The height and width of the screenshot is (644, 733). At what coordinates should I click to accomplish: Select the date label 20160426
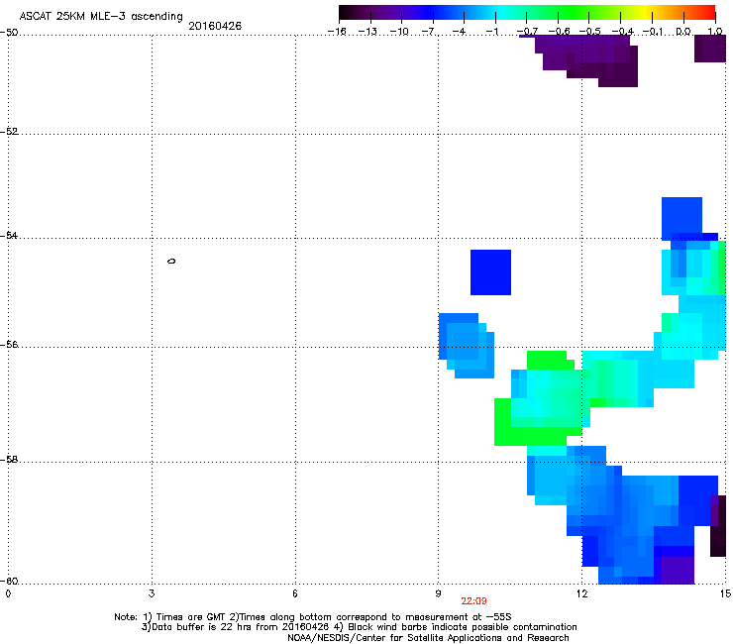(215, 26)
